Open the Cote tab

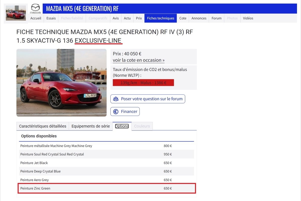pos(183,18)
